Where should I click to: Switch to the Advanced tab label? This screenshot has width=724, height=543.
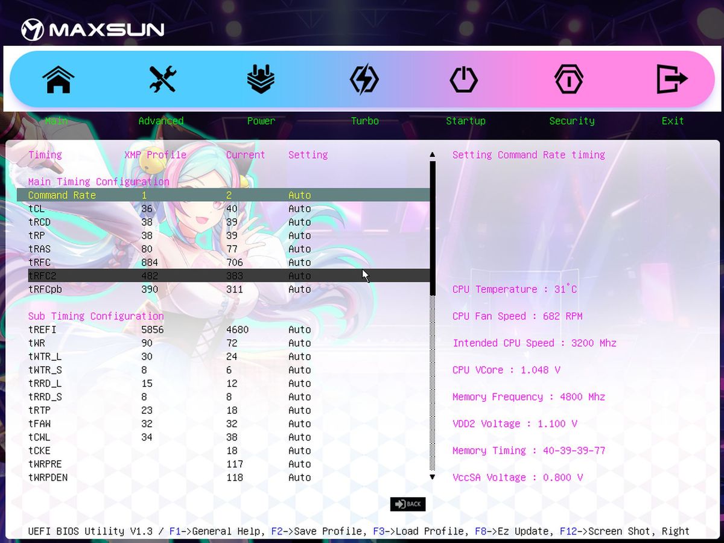tap(161, 121)
